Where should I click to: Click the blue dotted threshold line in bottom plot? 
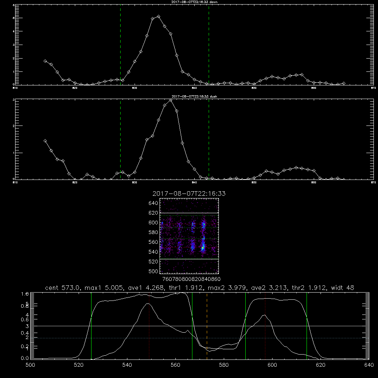point(200,338)
